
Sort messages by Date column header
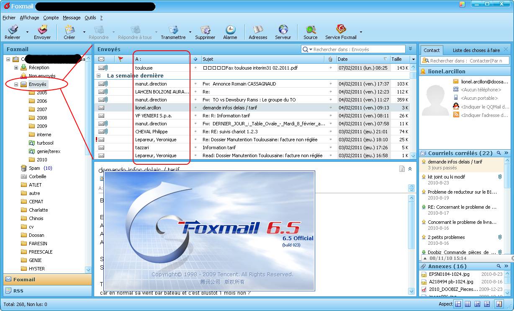click(363, 59)
